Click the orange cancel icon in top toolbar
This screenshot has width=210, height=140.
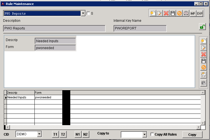[179, 13]
